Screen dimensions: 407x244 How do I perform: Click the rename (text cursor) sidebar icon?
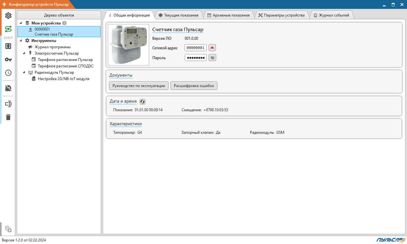point(8,104)
